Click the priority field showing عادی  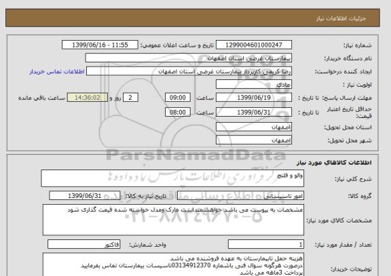coord(254,85)
